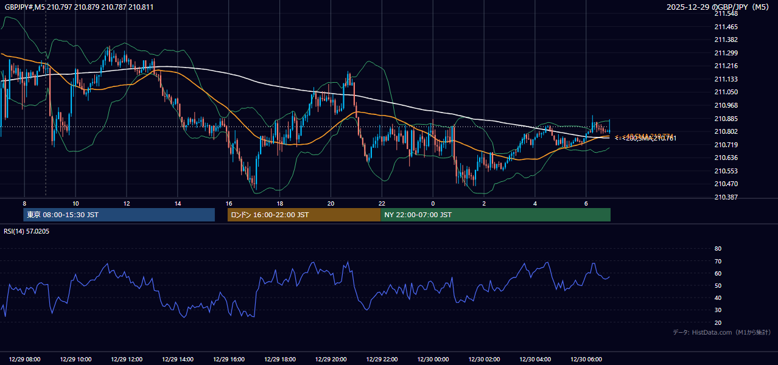Click price axis label 210.470
778x365 pixels.
pos(726,184)
